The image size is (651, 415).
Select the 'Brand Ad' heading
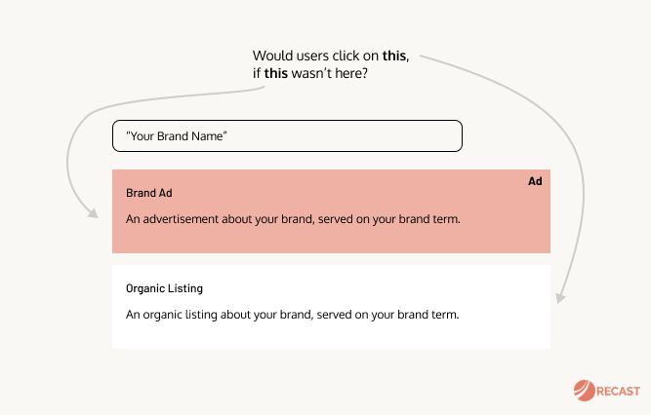pyautogui.click(x=149, y=193)
